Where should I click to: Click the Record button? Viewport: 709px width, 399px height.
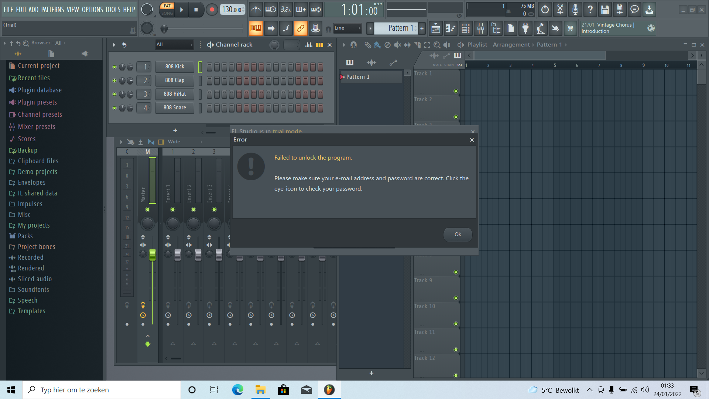(212, 10)
